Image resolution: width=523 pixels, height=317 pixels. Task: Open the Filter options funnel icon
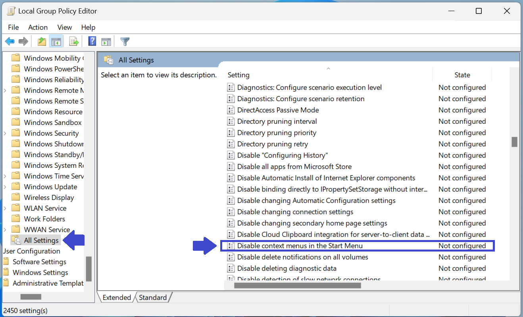[x=124, y=41]
